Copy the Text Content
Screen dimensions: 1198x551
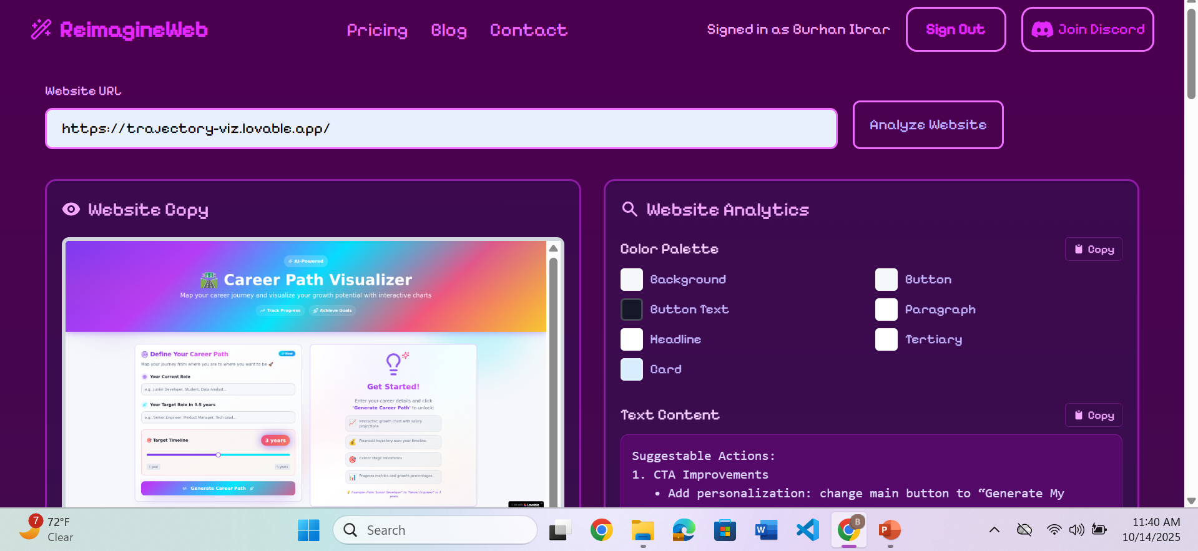pyautogui.click(x=1094, y=415)
